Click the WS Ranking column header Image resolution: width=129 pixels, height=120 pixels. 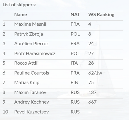click(101, 15)
